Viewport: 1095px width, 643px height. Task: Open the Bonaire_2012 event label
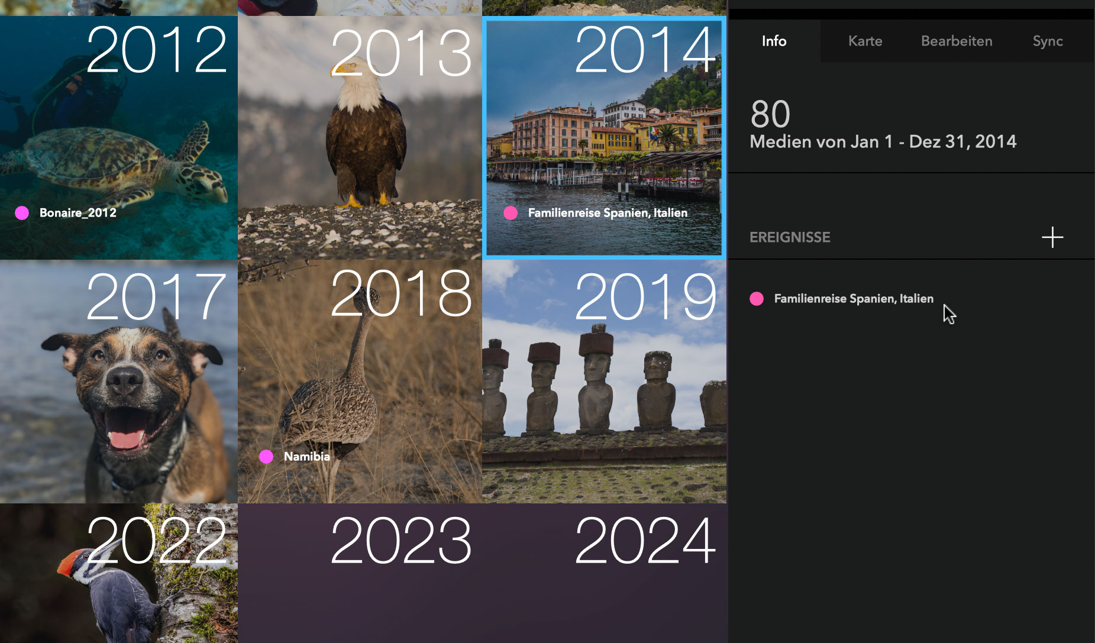coord(77,213)
